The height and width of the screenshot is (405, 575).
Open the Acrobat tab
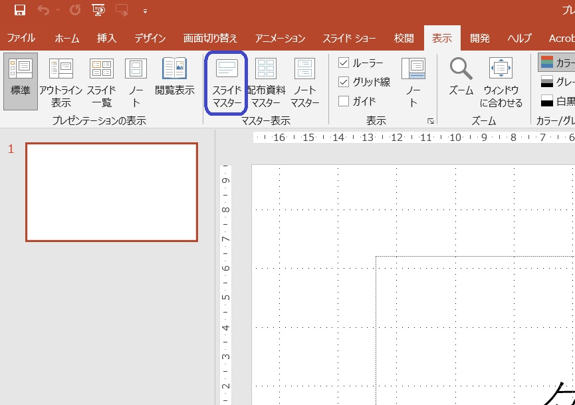click(562, 38)
